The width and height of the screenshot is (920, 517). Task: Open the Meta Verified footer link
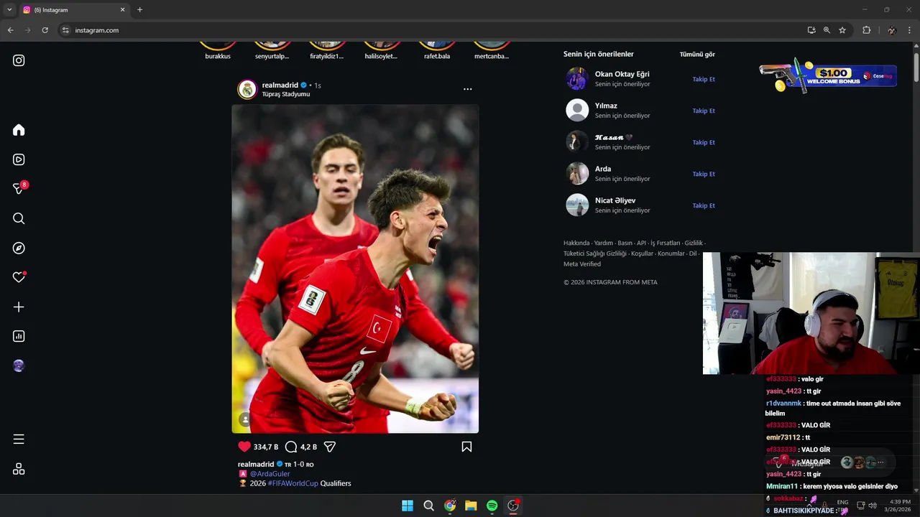[582, 264]
